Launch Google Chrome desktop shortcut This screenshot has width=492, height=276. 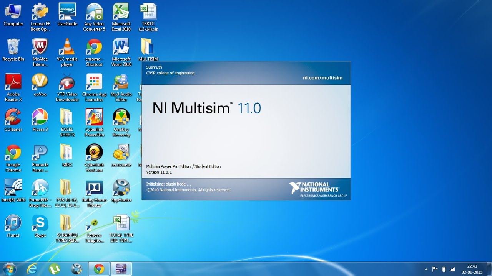(x=13, y=158)
